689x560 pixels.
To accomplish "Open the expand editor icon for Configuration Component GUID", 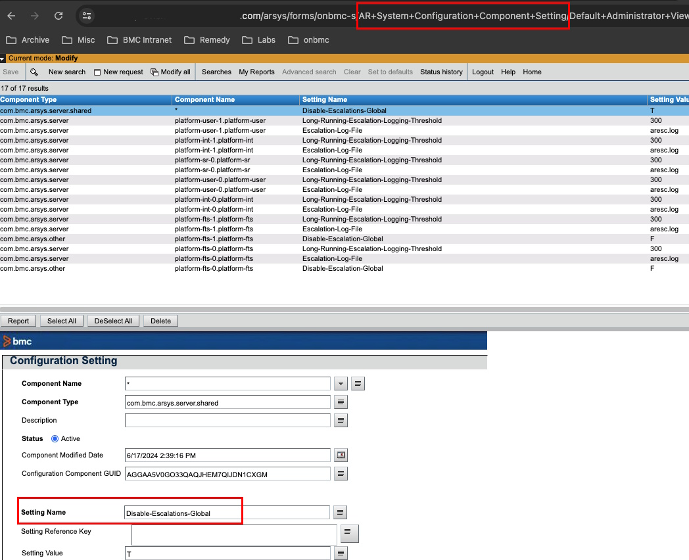I will coord(341,473).
